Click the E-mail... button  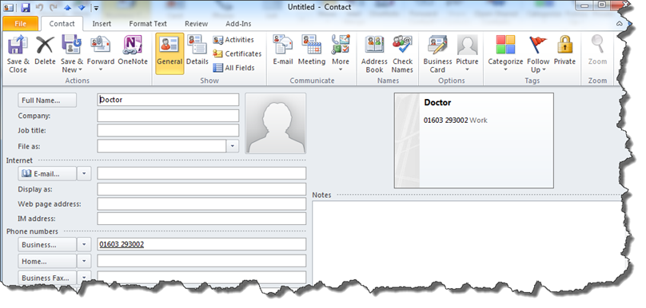47,174
